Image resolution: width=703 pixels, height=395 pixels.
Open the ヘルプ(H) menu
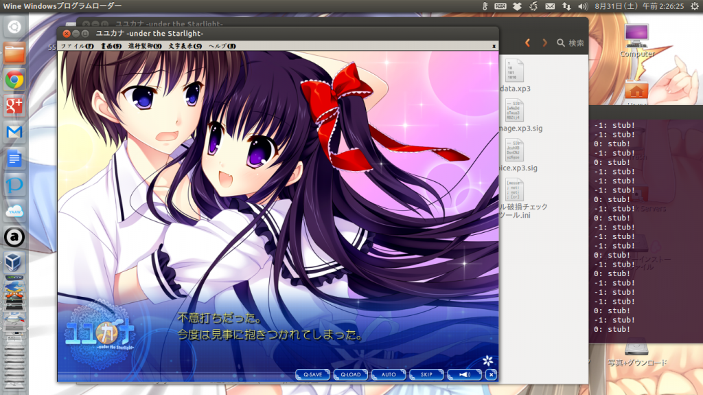point(222,46)
